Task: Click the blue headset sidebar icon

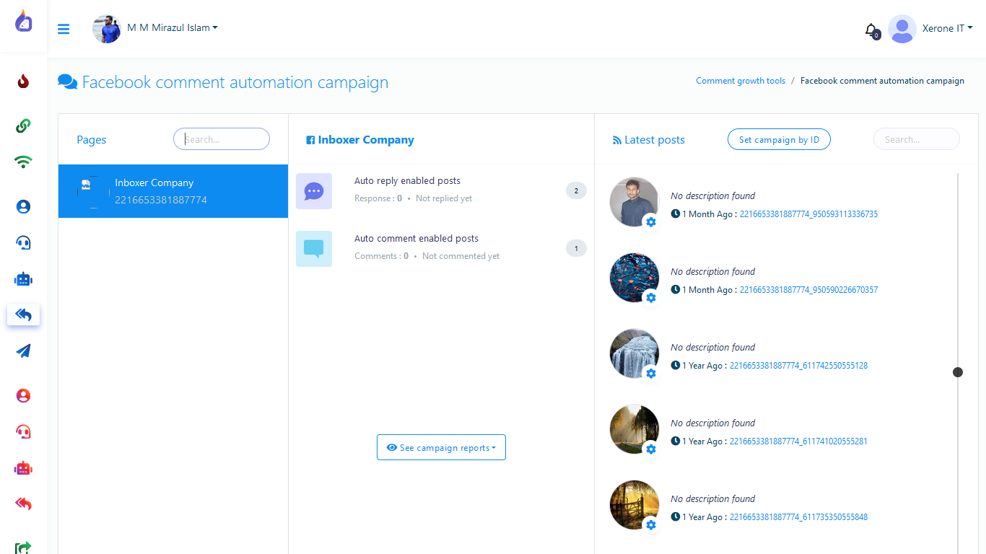Action: pos(23,243)
